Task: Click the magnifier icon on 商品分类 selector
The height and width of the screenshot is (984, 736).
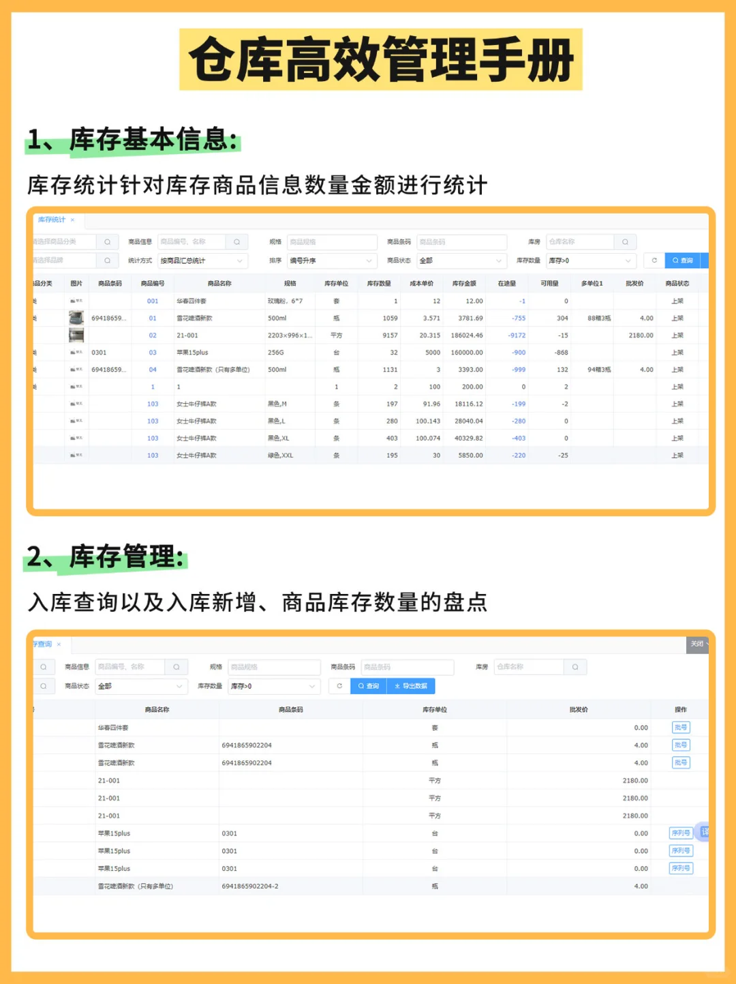Action: pos(108,241)
